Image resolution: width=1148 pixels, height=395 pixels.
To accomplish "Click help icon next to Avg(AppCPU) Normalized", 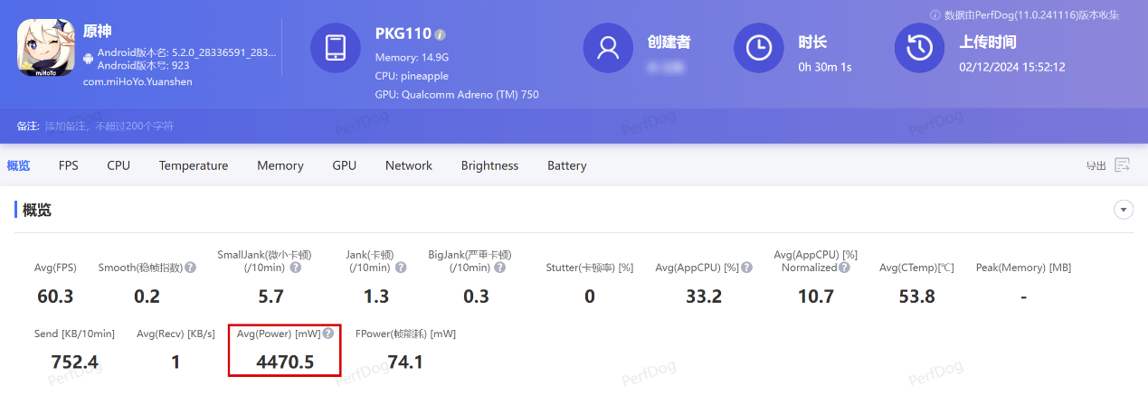I will [844, 268].
